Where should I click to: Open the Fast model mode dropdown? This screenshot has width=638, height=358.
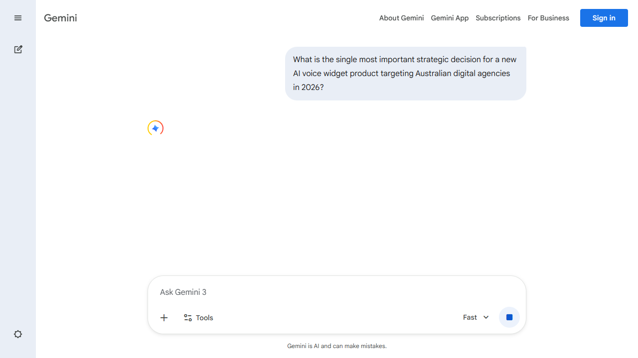click(x=470, y=317)
